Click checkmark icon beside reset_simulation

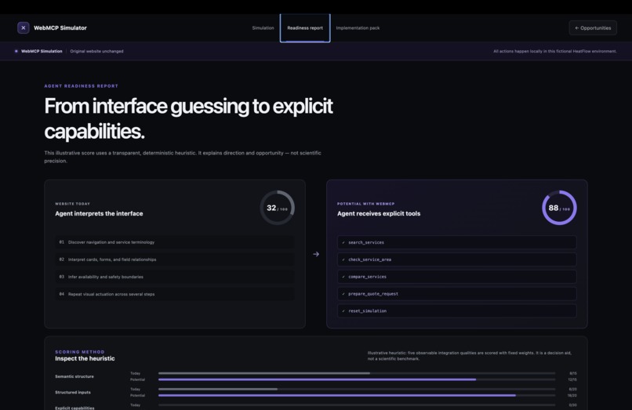click(343, 311)
